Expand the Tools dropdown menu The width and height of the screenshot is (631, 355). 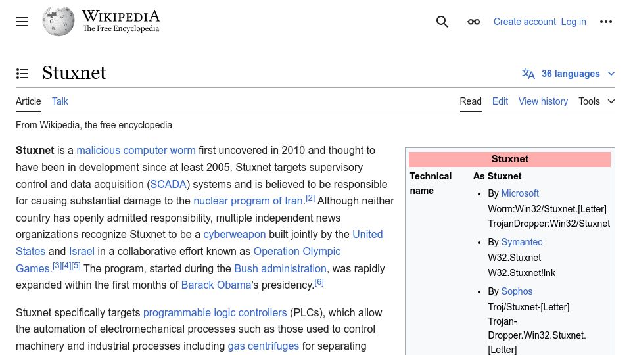pos(596,101)
